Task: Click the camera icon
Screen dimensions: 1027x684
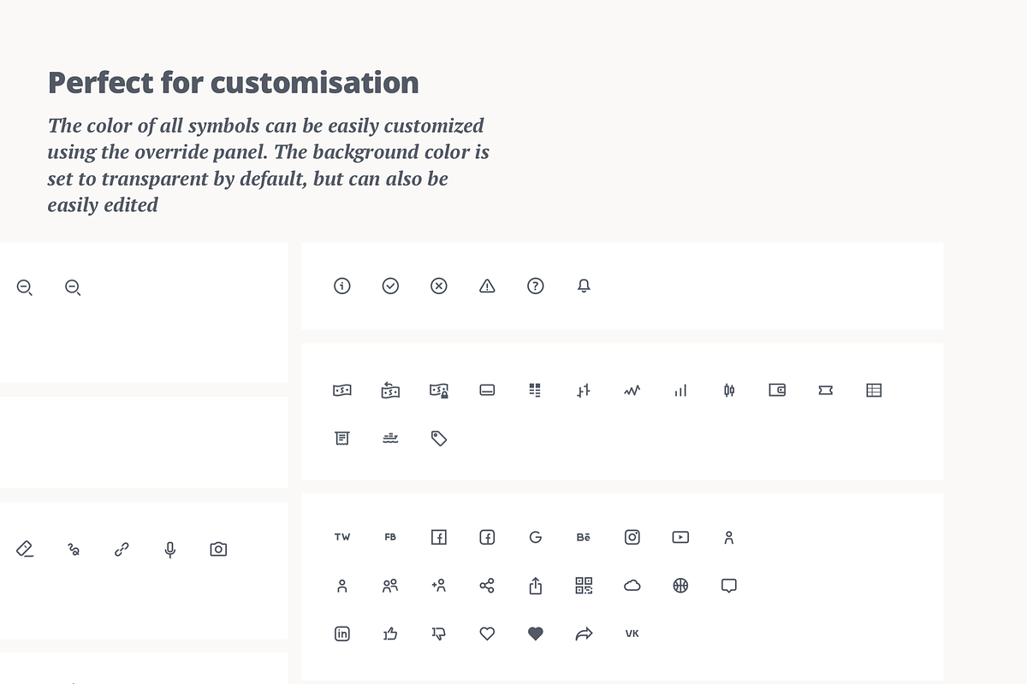Action: tap(218, 549)
